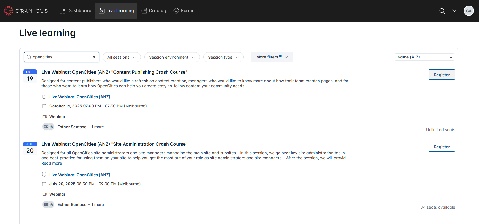The height and width of the screenshot is (224, 479).
Task: Click the Live learning page heading
Action: 47,33
